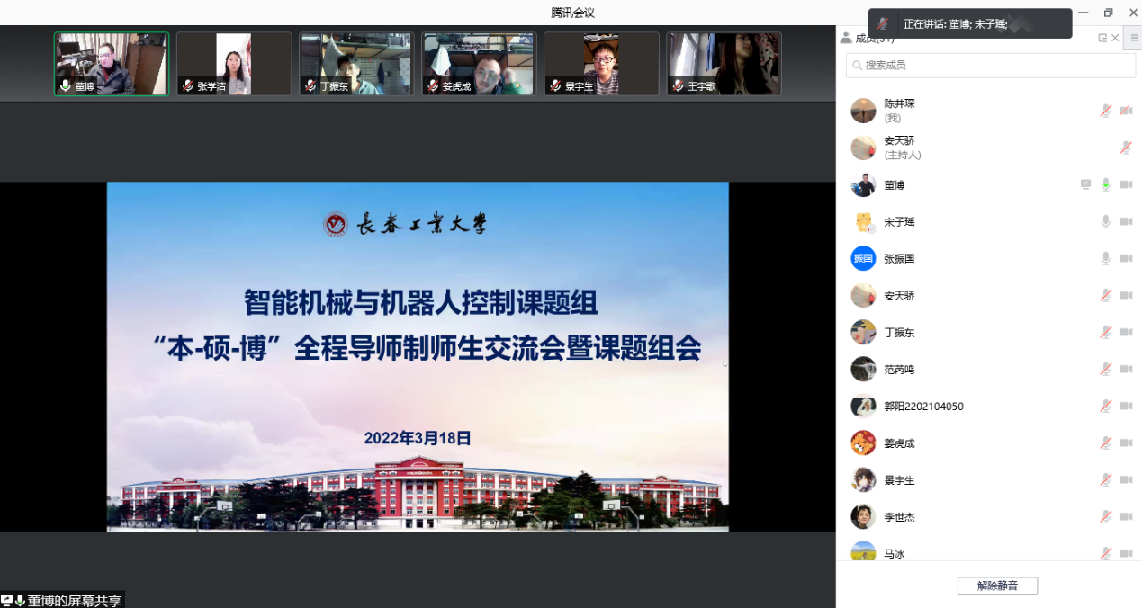This screenshot has height=608, width=1142.
Task: Click 宋子瑶 camera icon in member list
Action: point(1125,221)
